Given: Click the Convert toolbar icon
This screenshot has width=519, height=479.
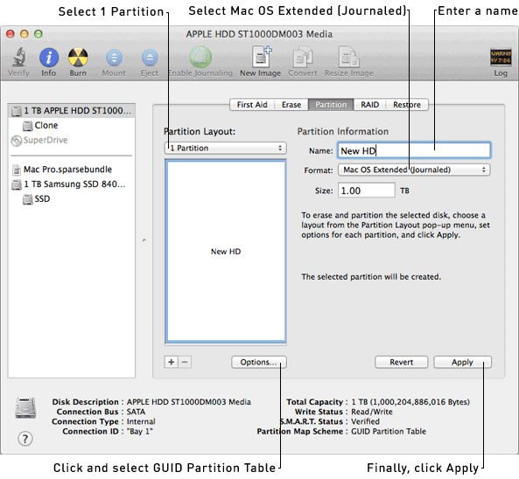Looking at the screenshot, I should pyautogui.click(x=303, y=57).
